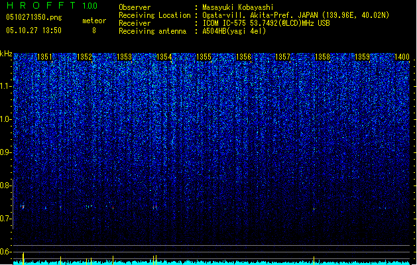Image resolution: width=417 pixels, height=265 pixels.
Task: Click the 1355 time marker
Action: (x=204, y=57)
